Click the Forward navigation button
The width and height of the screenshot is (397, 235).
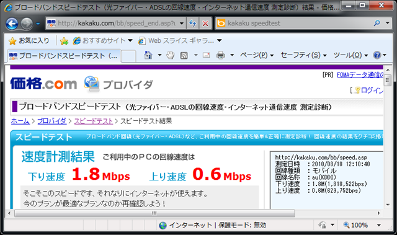[x=27, y=24]
